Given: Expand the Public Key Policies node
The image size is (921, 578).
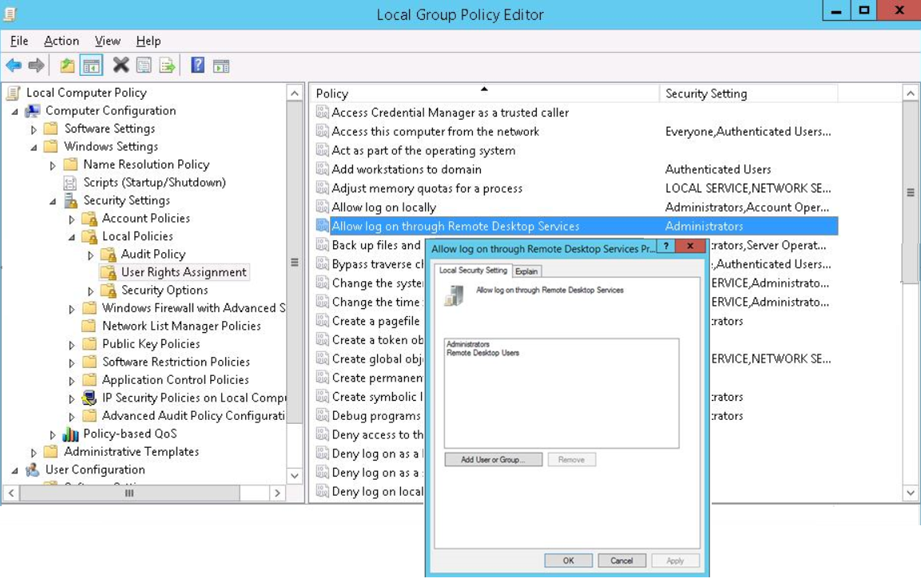Looking at the screenshot, I should pos(71,345).
